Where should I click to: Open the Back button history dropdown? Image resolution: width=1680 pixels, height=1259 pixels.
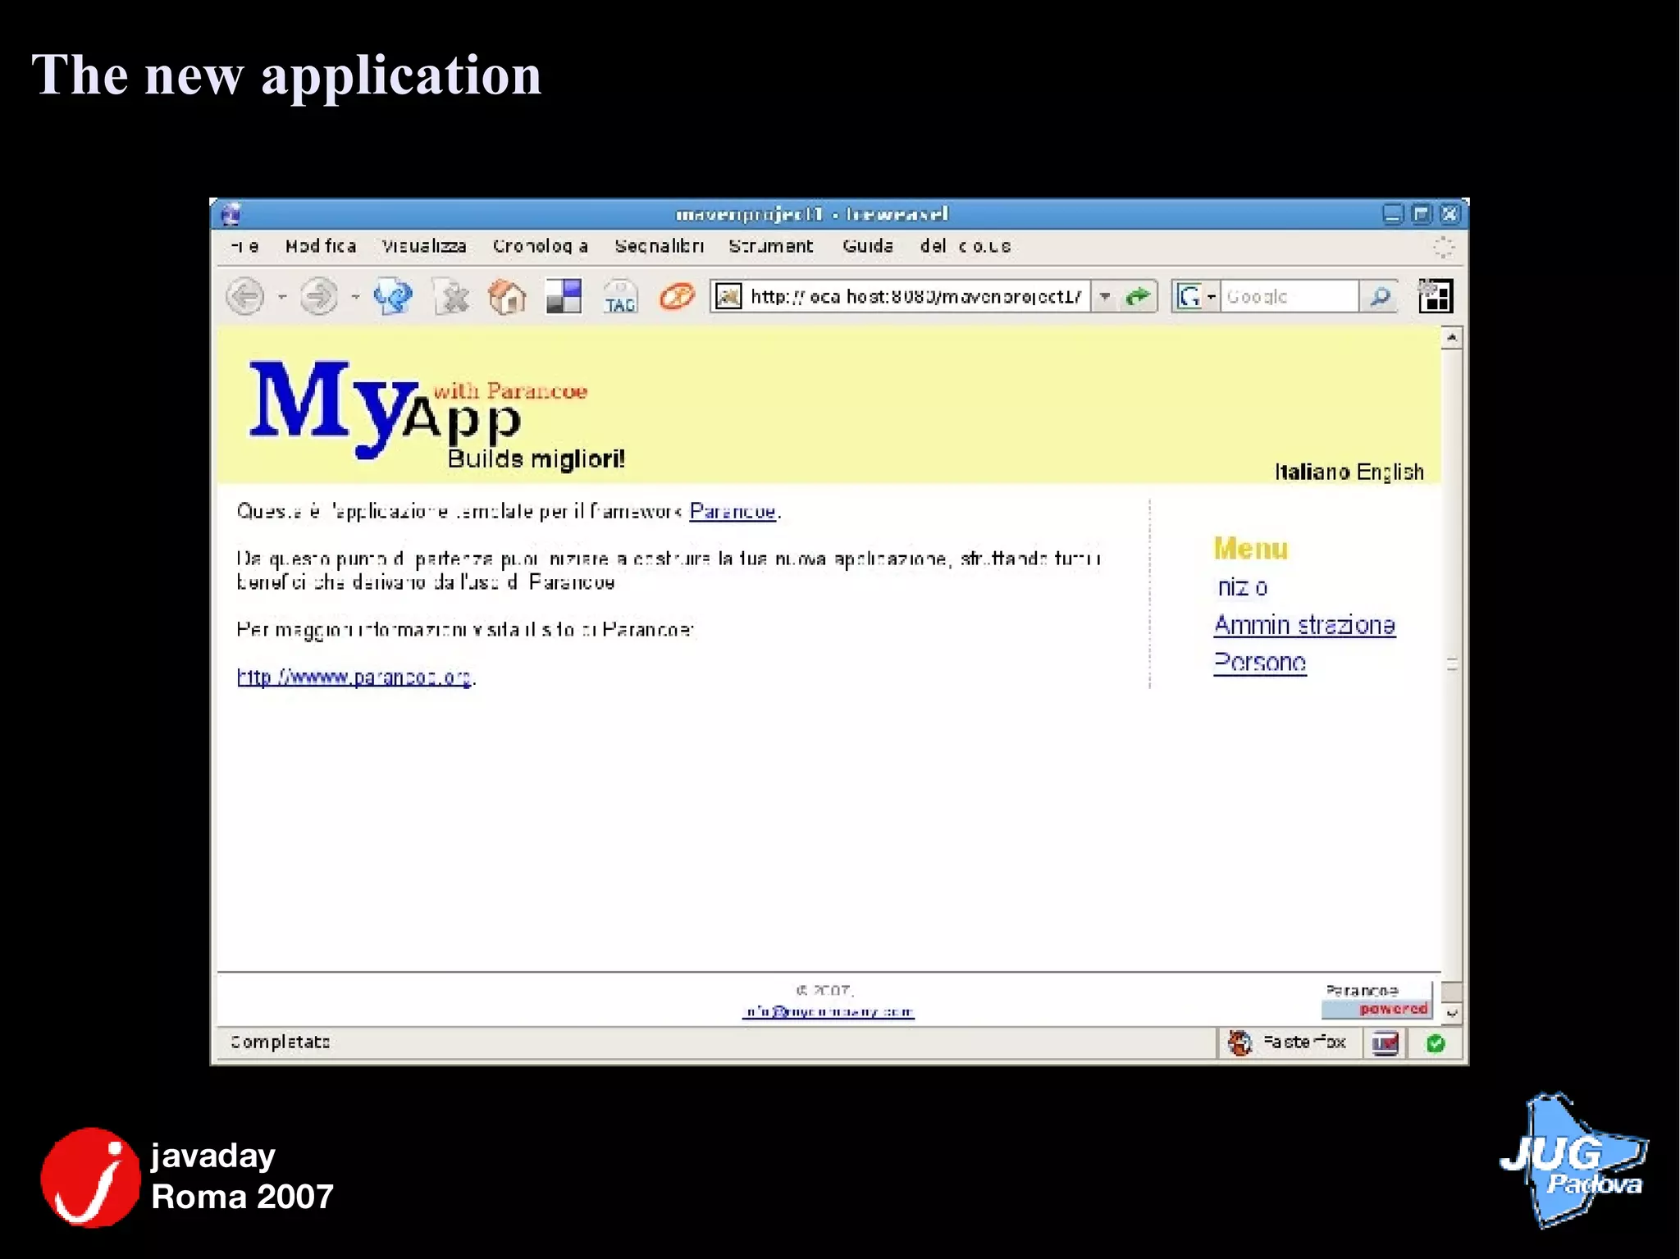tap(281, 297)
